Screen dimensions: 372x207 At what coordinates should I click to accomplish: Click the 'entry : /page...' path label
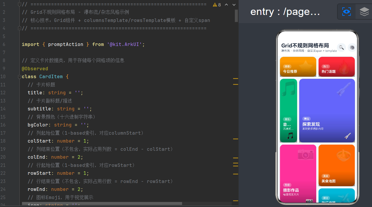(285, 12)
